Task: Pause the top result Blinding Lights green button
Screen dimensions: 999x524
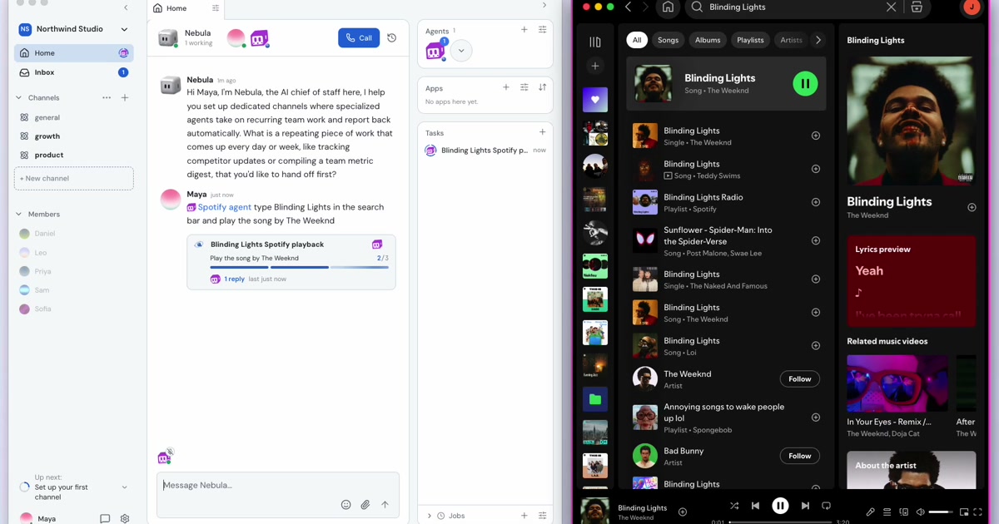Action: 805,83
